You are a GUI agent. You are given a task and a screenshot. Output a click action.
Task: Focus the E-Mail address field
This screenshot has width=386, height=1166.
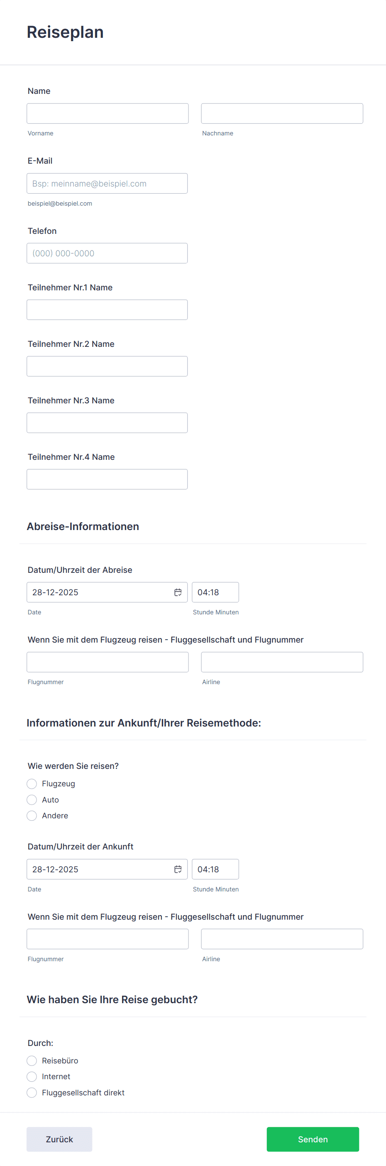(107, 183)
